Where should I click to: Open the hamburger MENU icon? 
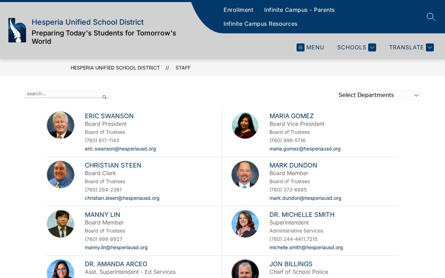[300, 47]
